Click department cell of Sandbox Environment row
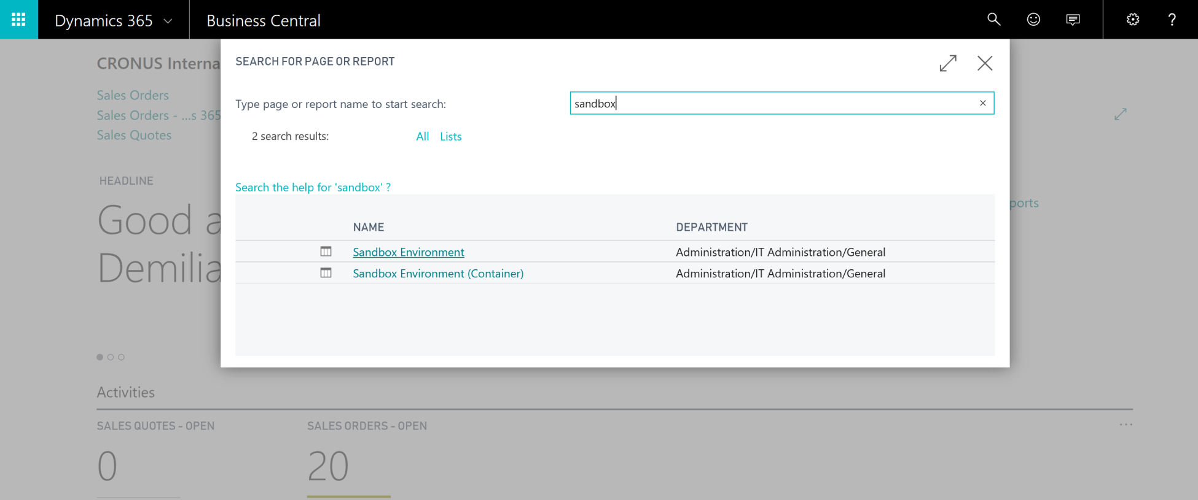 tap(780, 252)
